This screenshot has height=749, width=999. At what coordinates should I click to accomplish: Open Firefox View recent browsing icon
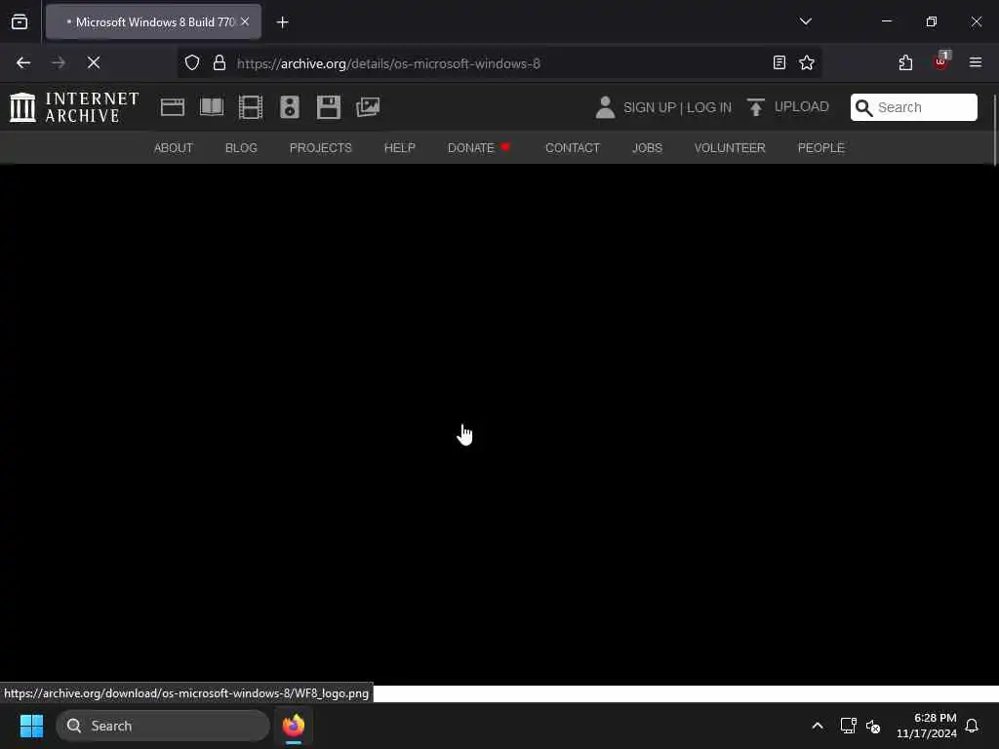(20, 22)
